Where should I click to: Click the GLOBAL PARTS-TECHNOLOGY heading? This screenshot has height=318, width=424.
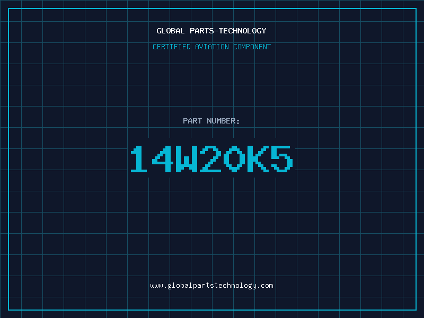point(211,31)
